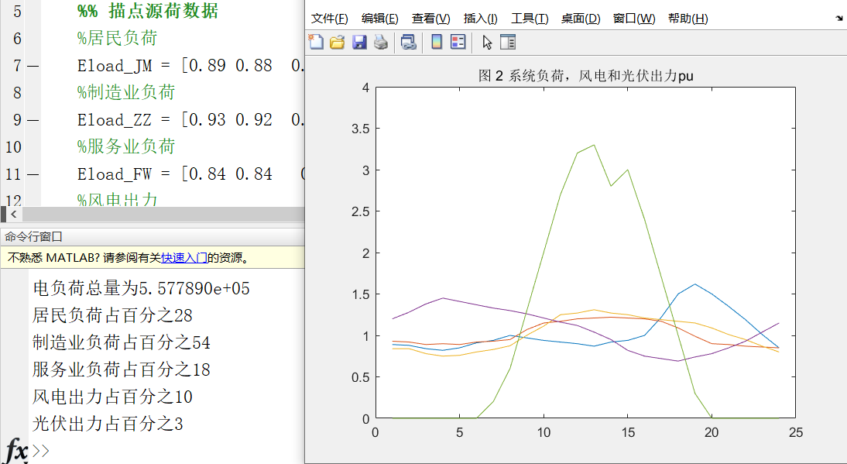847x464 pixels.
Task: Click the dock figure arrow at top right
Action: point(839,18)
